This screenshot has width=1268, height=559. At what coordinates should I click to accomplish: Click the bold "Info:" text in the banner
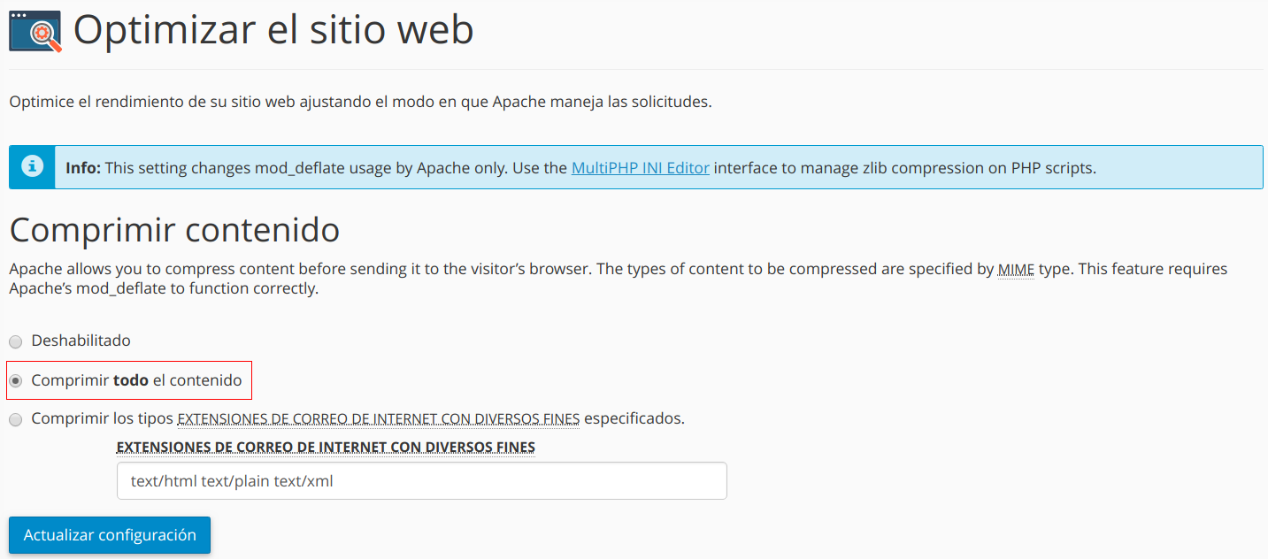[83, 167]
